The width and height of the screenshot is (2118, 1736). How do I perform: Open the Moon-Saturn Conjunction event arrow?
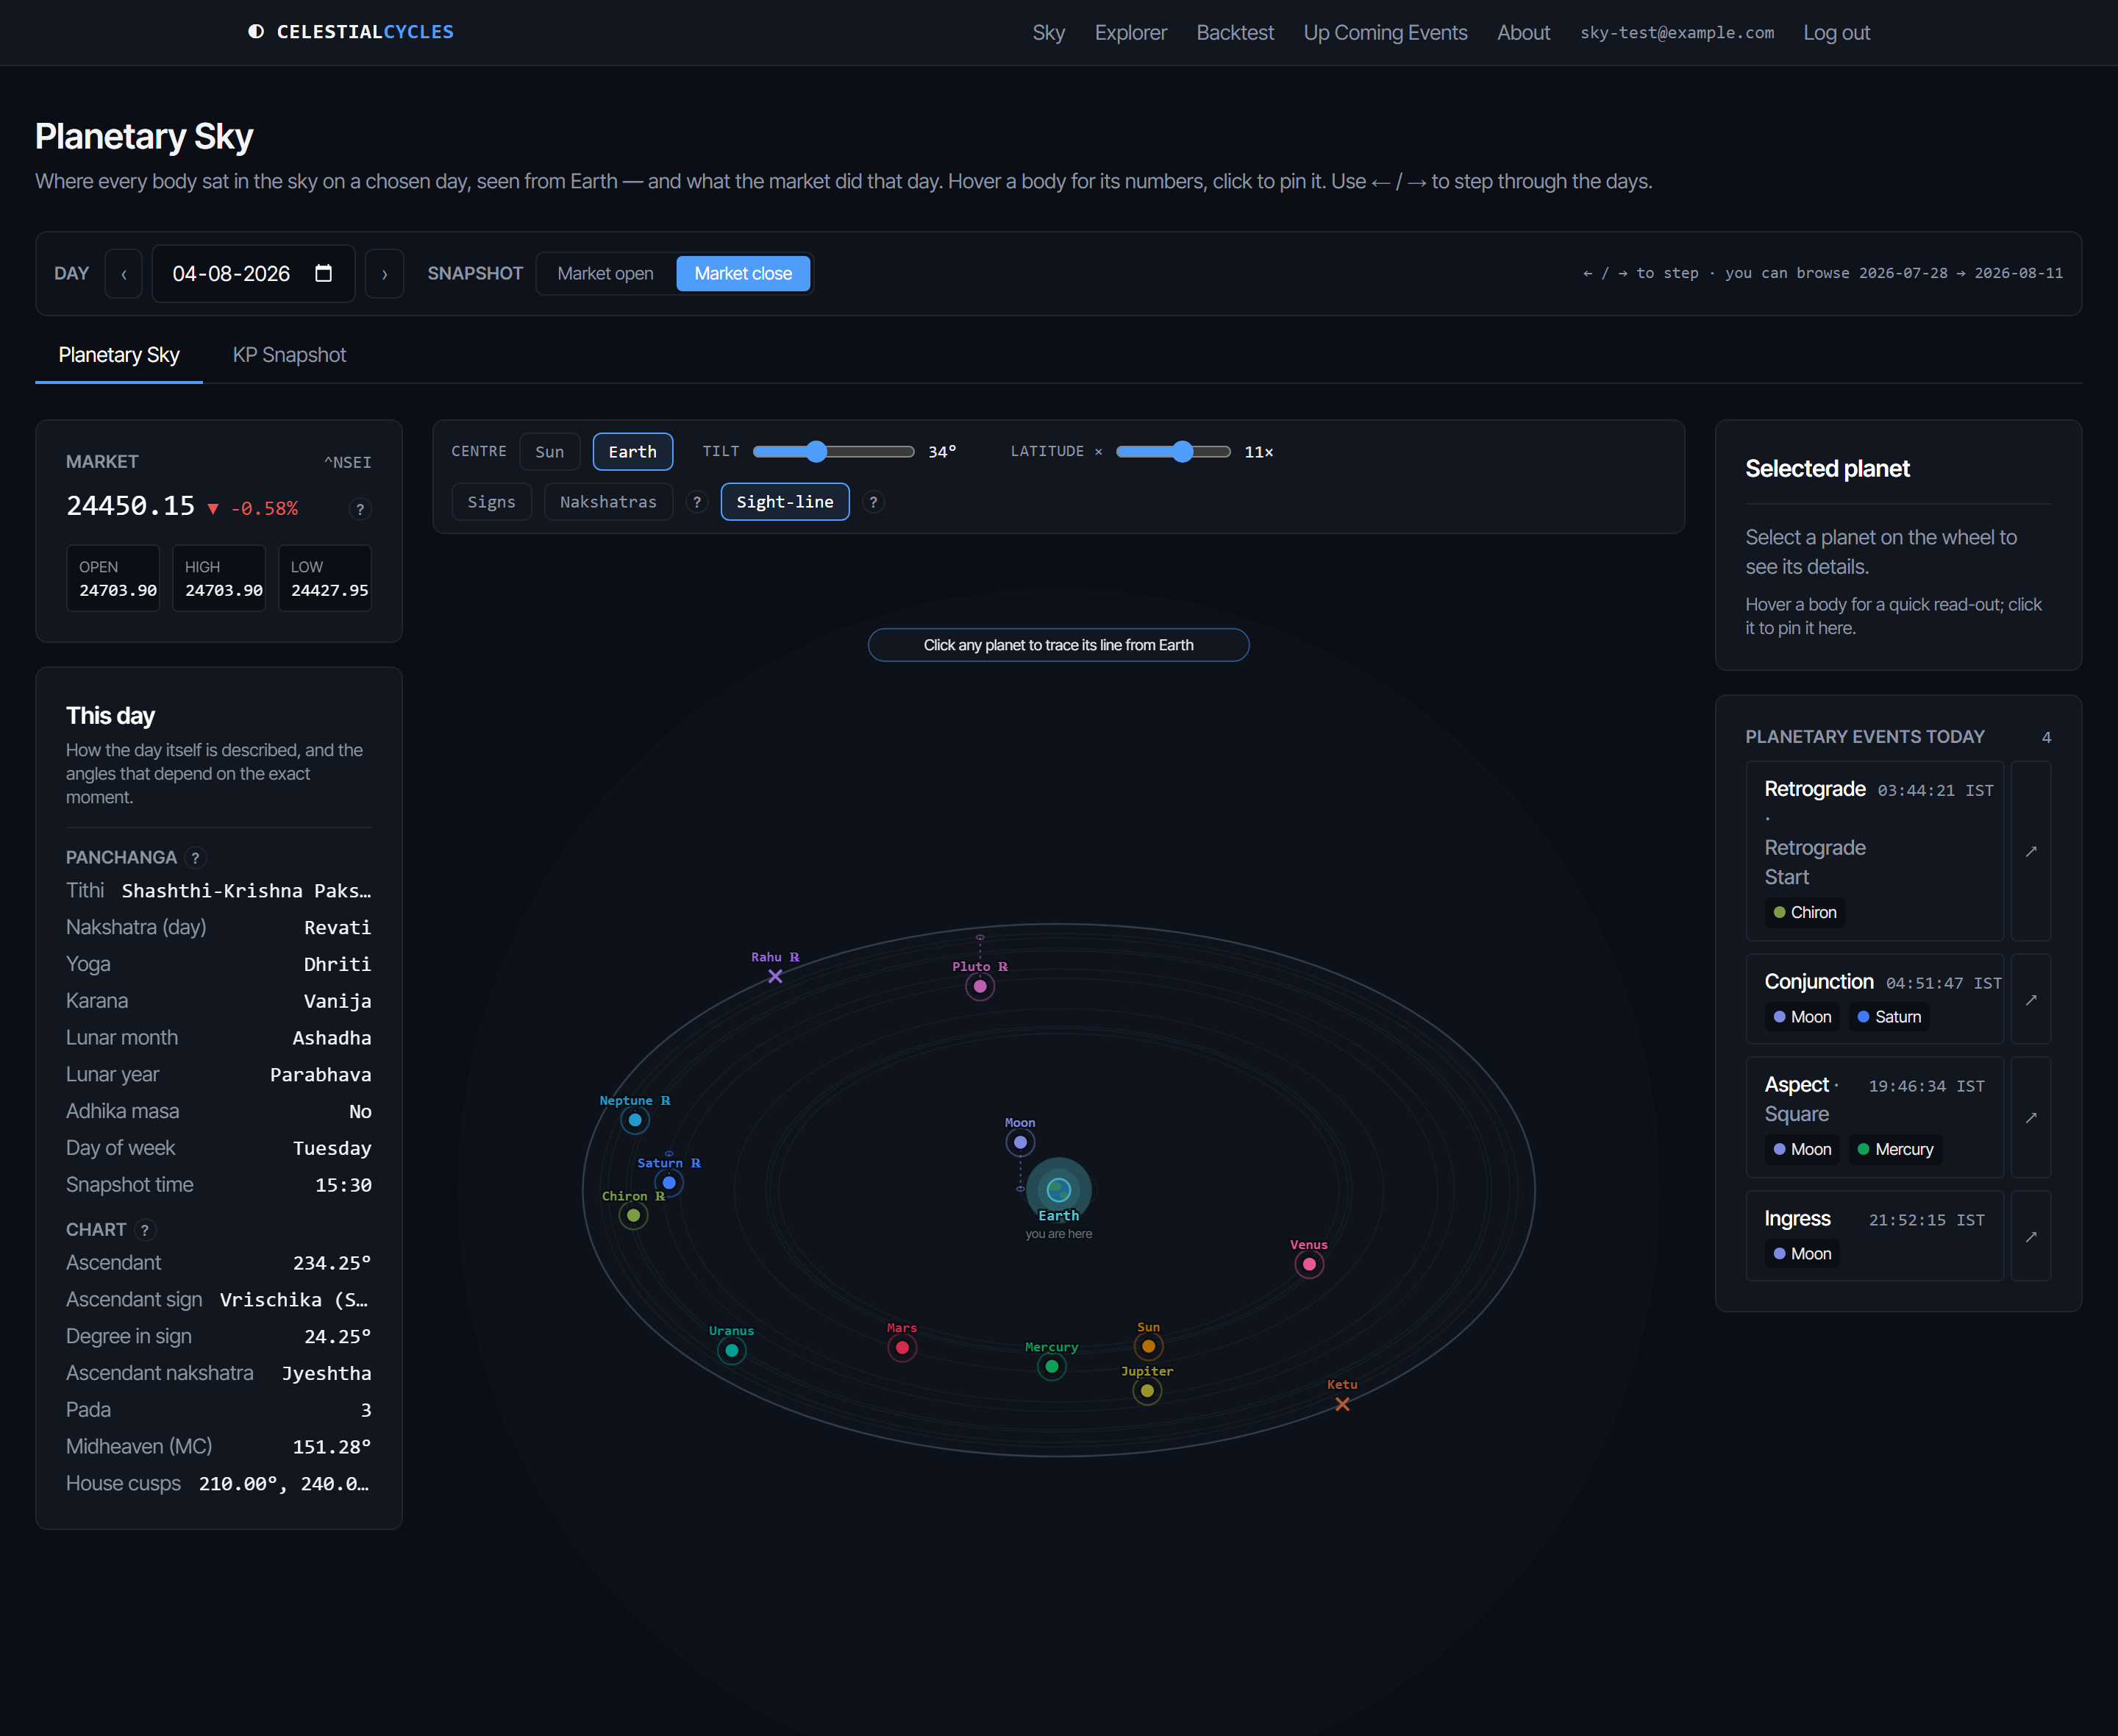(x=2030, y=999)
